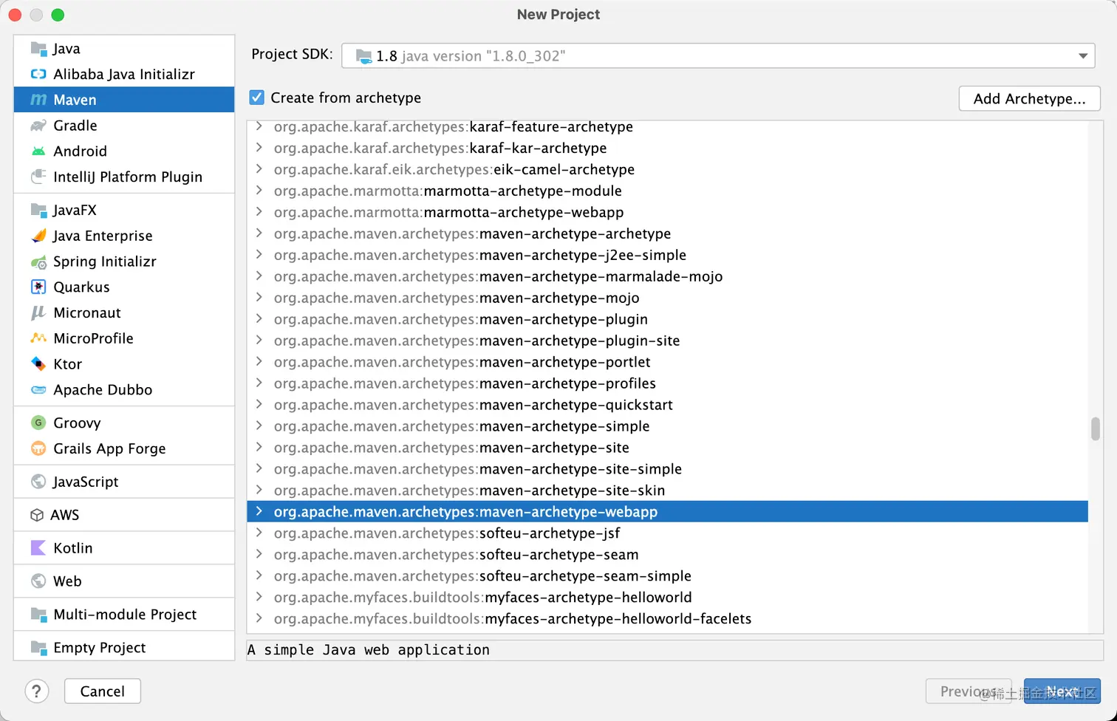Select Empty Project entry label
1117x721 pixels.
(100, 648)
